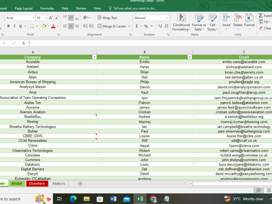Open View tab

pyautogui.click(x=97, y=8)
